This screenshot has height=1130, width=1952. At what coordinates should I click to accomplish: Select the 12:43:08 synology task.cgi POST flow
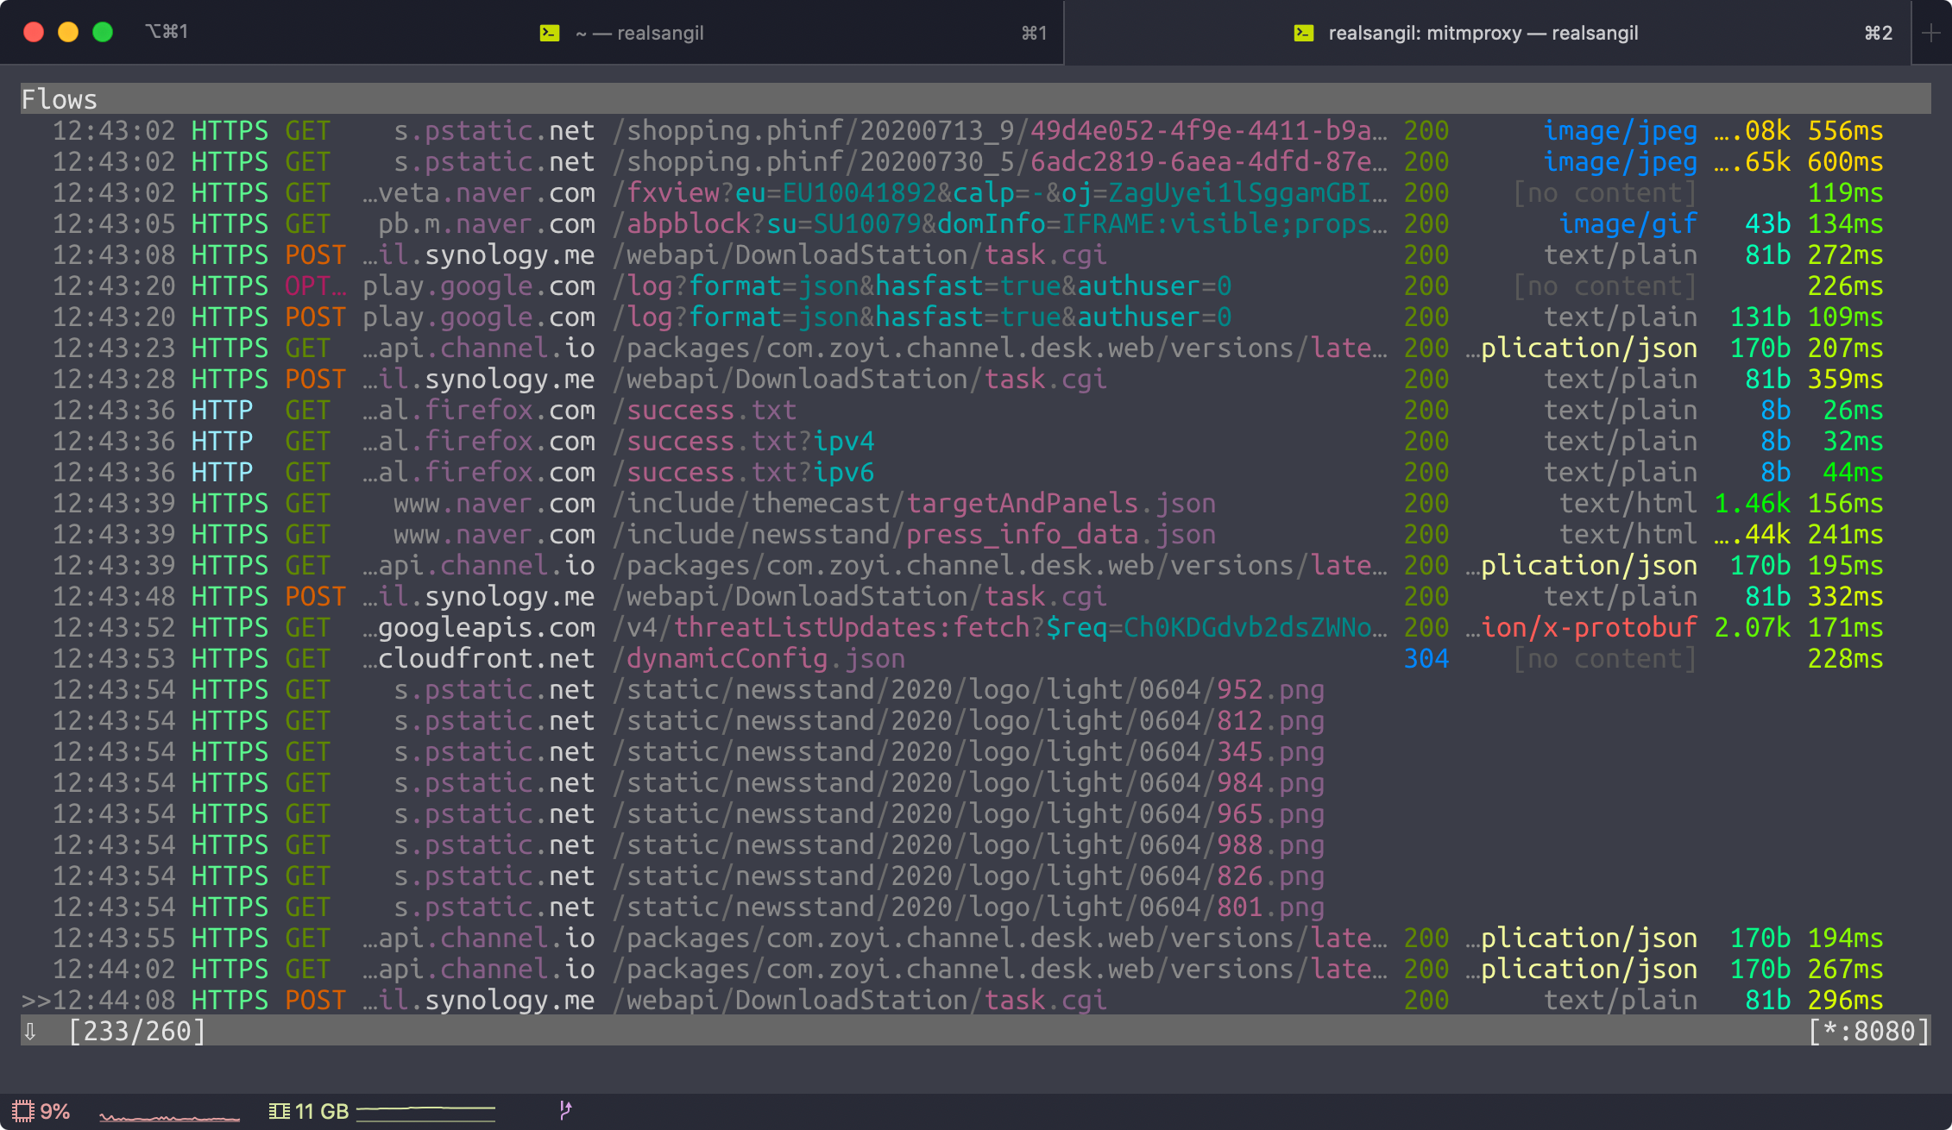point(975,254)
